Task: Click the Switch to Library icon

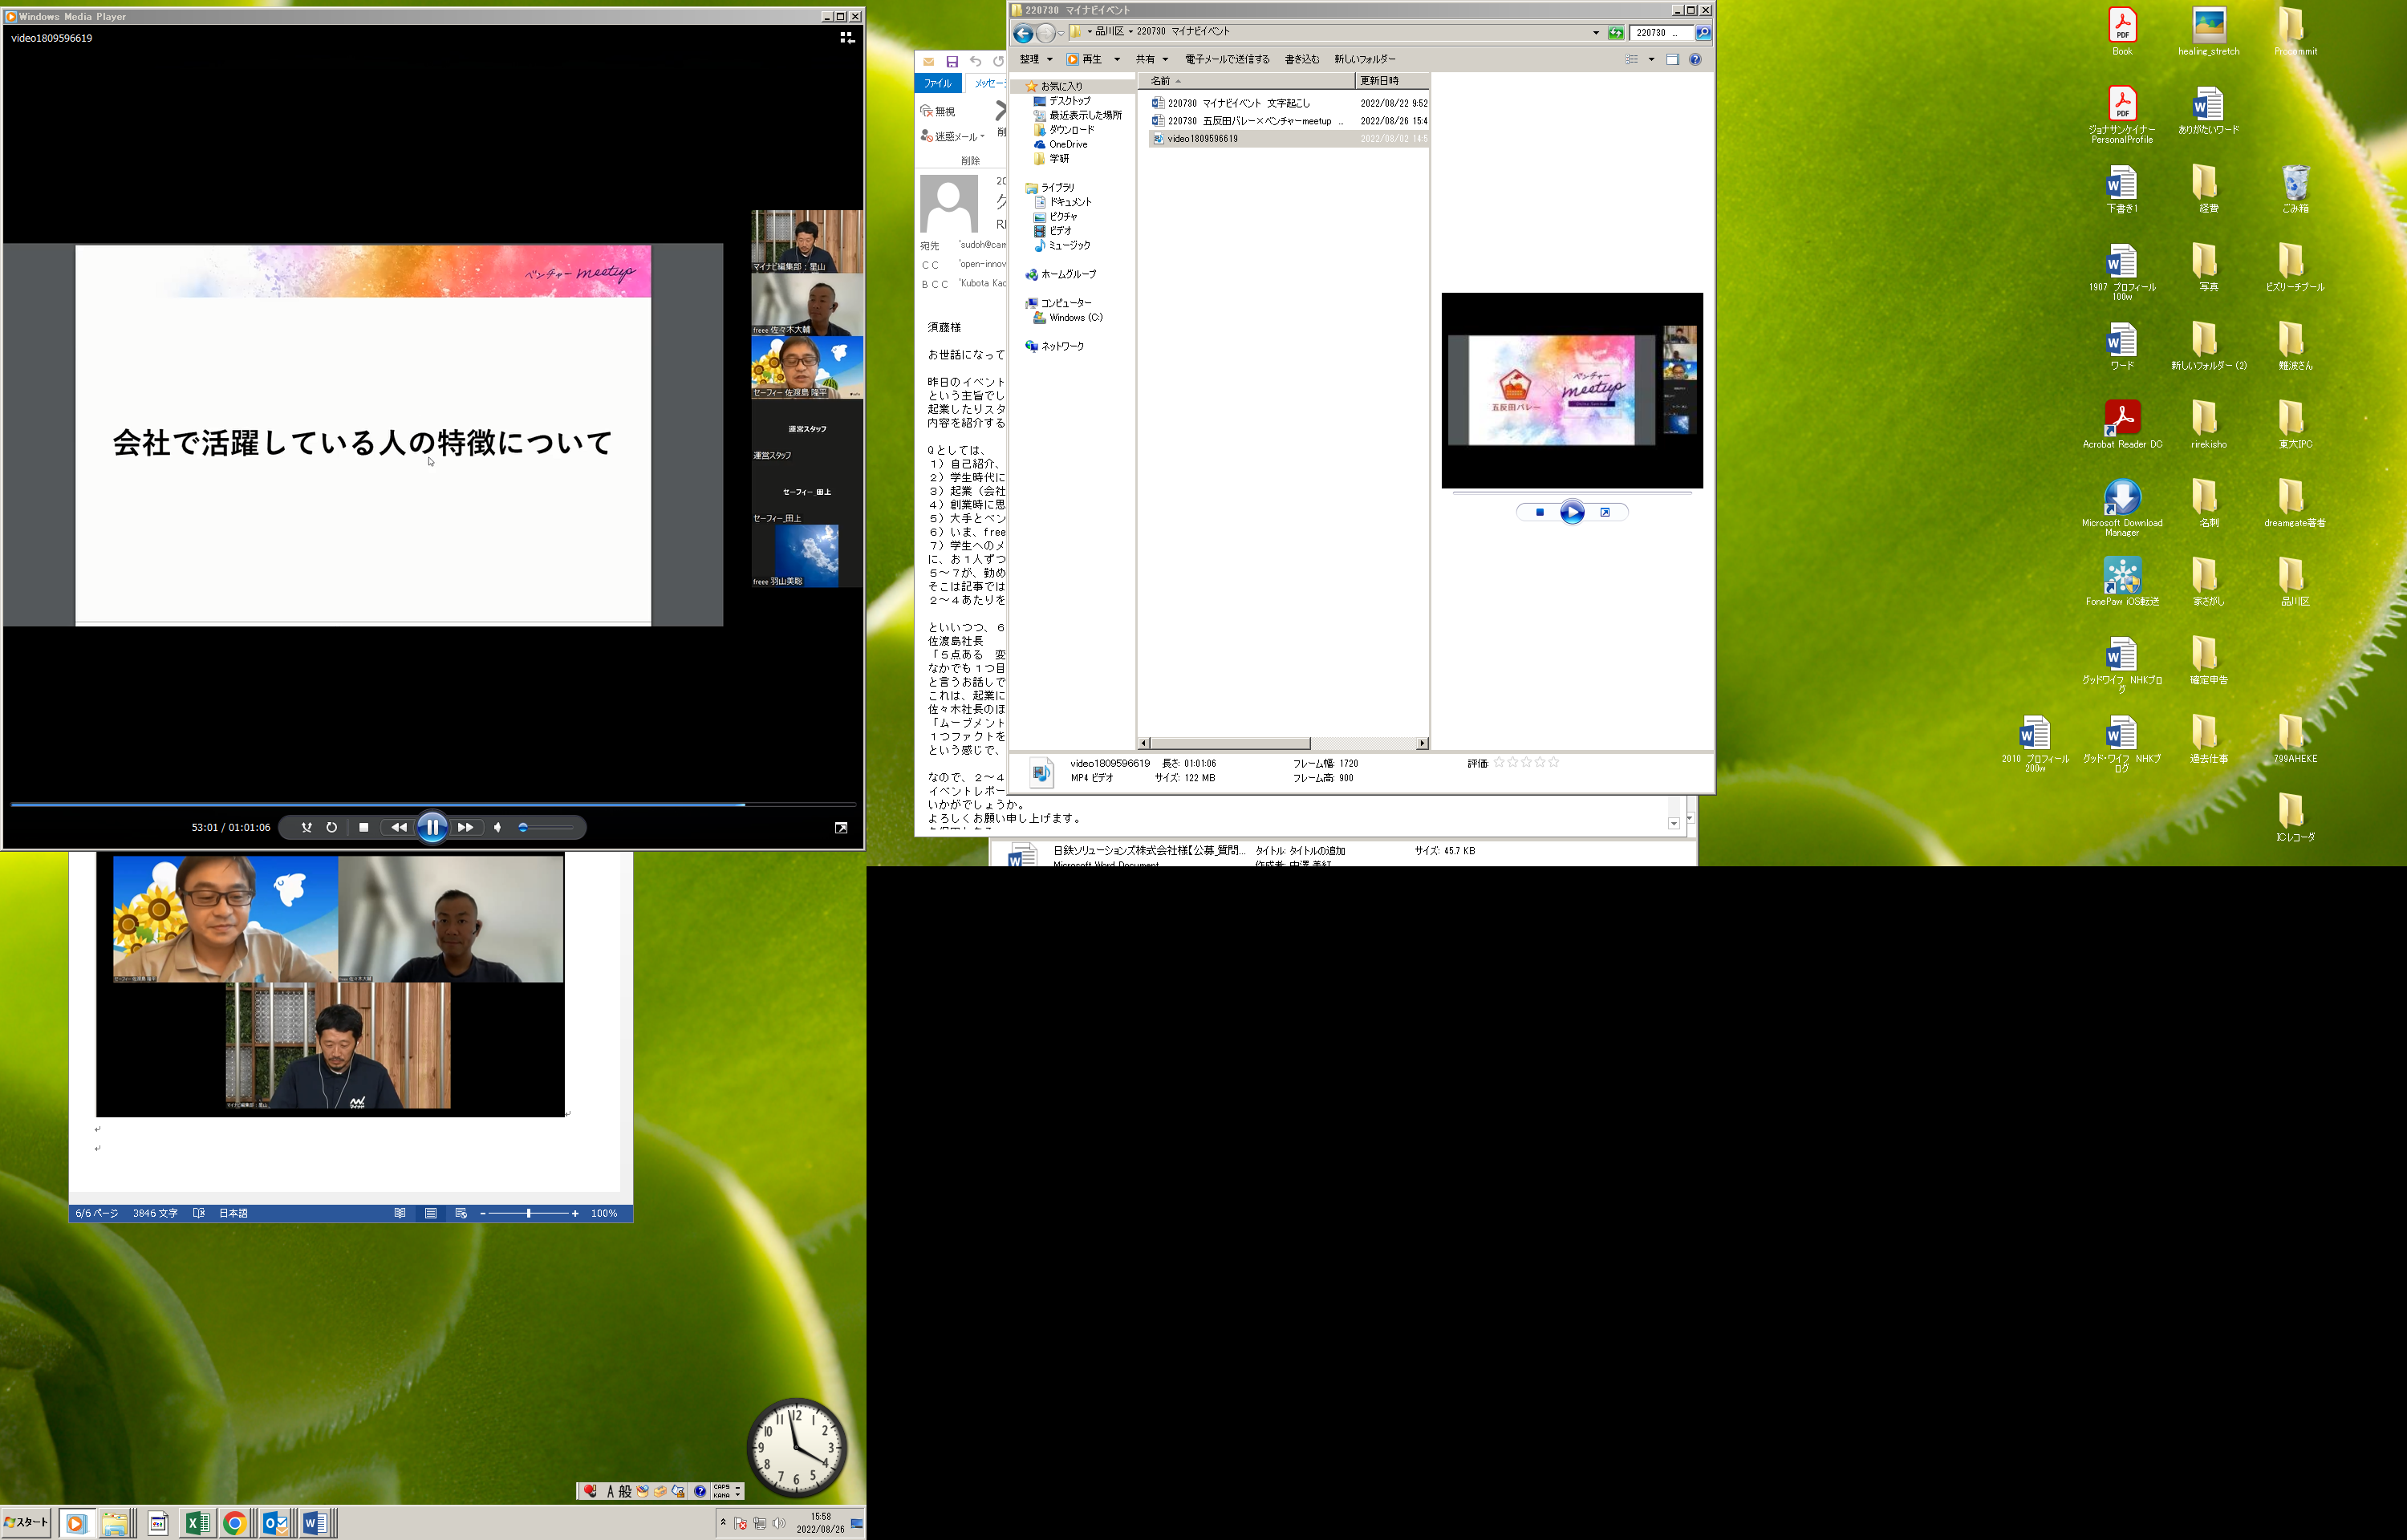Action: click(846, 38)
